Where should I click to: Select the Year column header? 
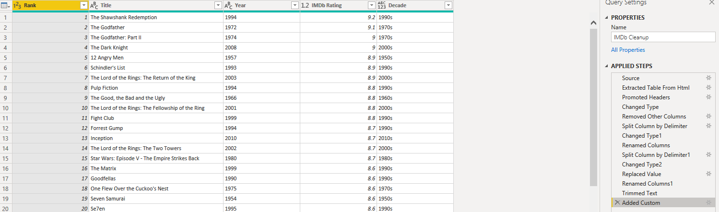coord(261,5)
